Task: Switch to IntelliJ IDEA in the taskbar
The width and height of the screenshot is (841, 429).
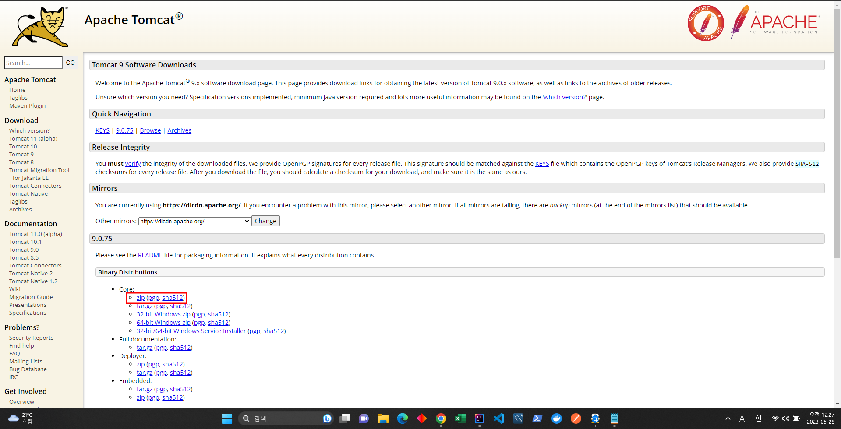Action: (480, 418)
